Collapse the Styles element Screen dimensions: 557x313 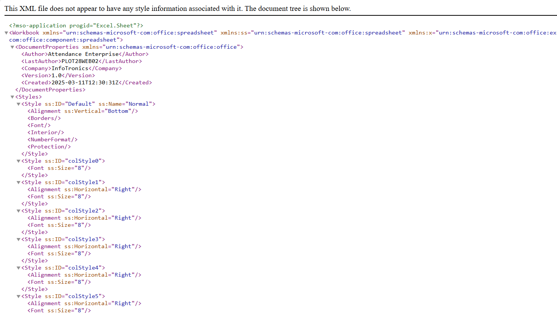point(12,97)
